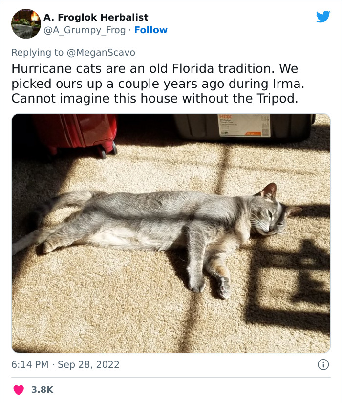Open A. Froglok Herbalist's profile avatar
The height and width of the screenshot is (403, 342).
tap(25, 22)
